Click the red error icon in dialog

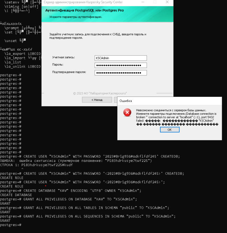(127, 113)
